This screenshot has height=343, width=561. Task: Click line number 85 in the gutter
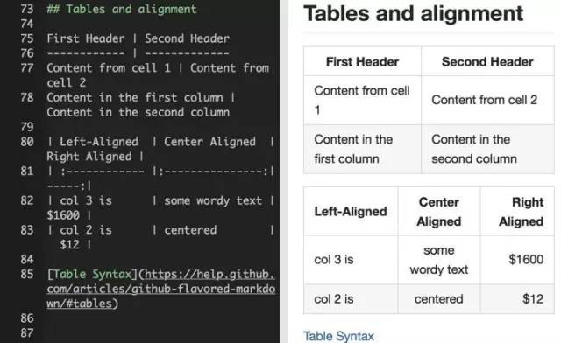27,274
